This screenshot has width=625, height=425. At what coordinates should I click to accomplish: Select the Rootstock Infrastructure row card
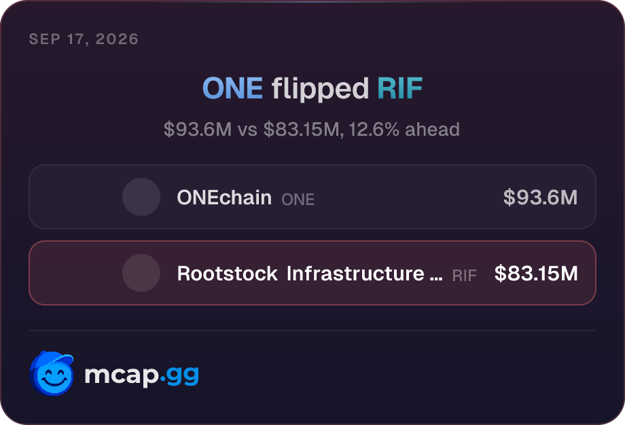(x=312, y=273)
